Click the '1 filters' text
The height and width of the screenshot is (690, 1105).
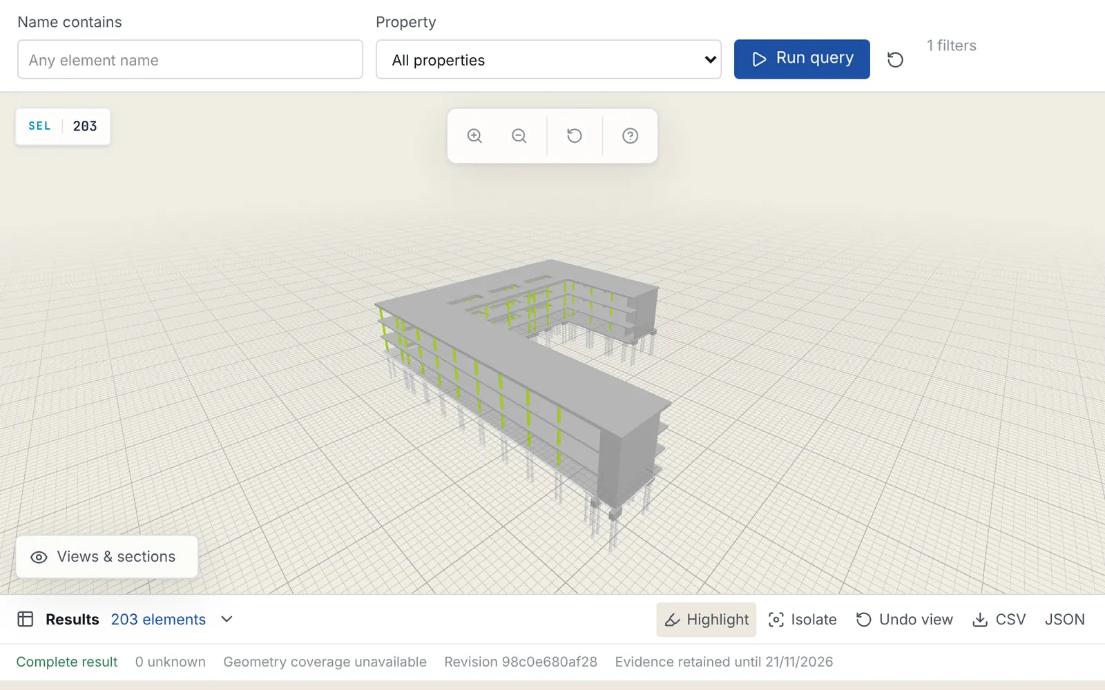coord(951,46)
